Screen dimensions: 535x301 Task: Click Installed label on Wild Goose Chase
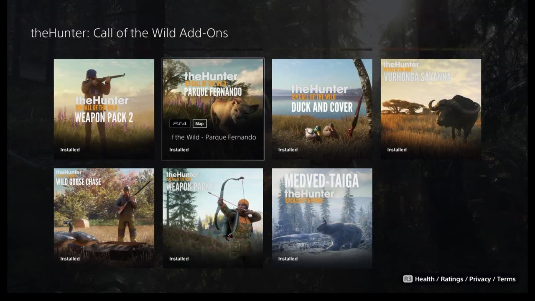[x=70, y=259]
